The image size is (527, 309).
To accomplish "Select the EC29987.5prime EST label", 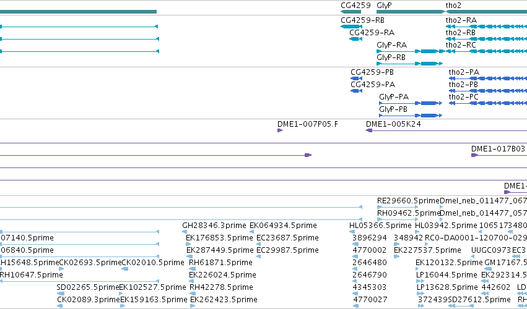I will [288, 250].
